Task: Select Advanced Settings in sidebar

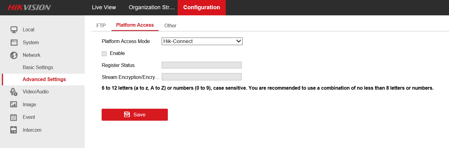Action: pos(44,79)
